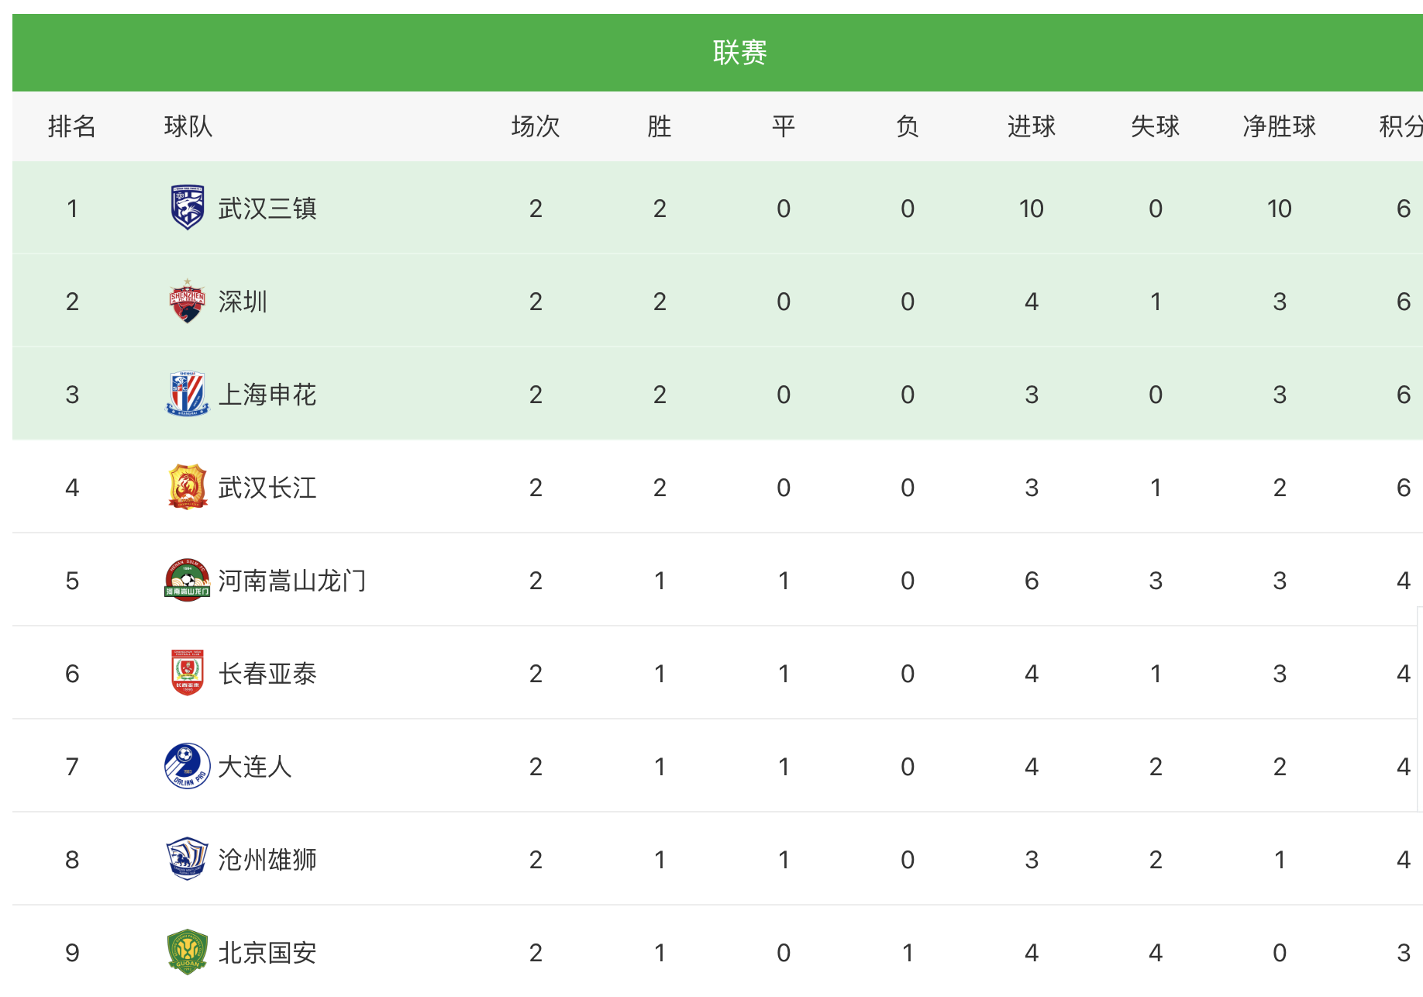Click the 进球 column header
The width and height of the screenshot is (1423, 997).
click(x=1031, y=126)
